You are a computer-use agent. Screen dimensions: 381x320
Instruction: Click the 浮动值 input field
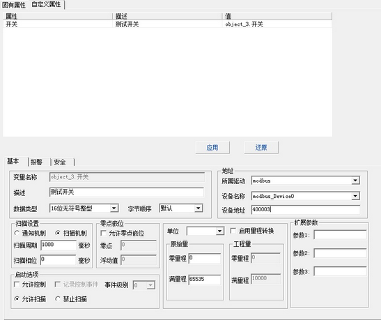tap(139, 260)
